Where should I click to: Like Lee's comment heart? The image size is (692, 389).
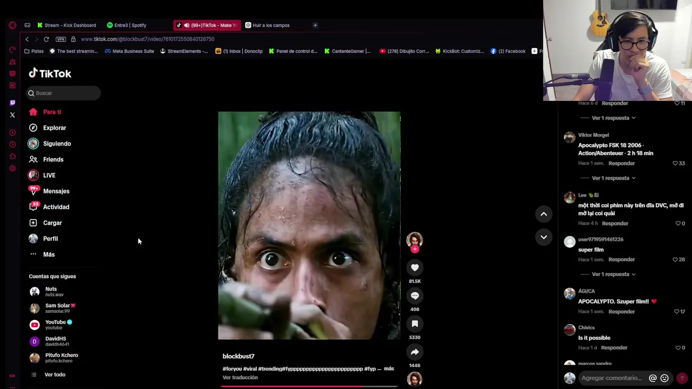[x=678, y=223]
